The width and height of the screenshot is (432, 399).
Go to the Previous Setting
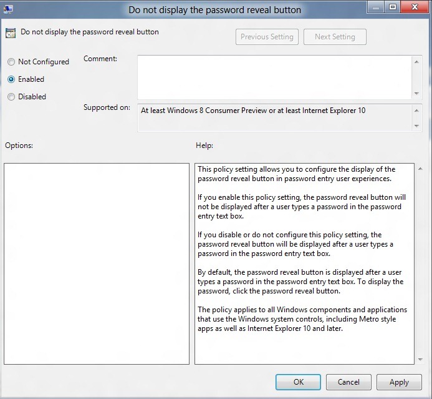pos(267,37)
